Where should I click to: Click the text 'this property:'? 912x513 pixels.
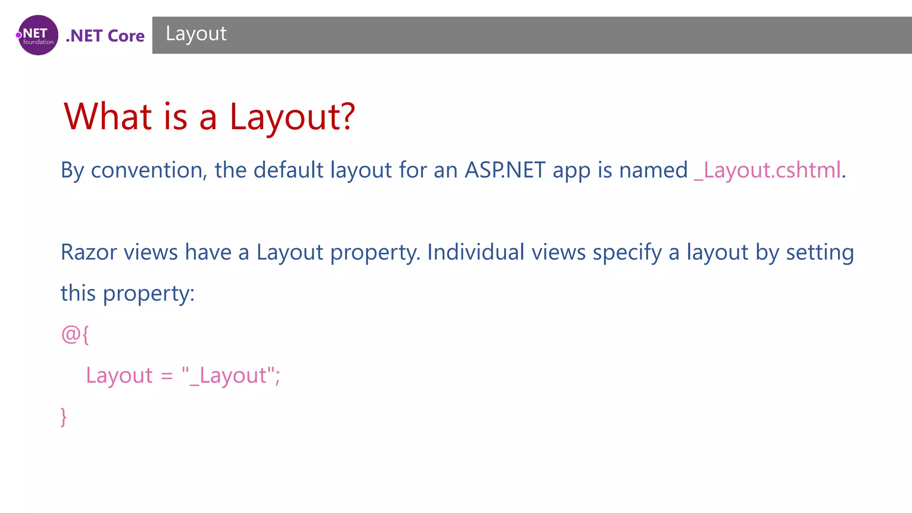(128, 293)
